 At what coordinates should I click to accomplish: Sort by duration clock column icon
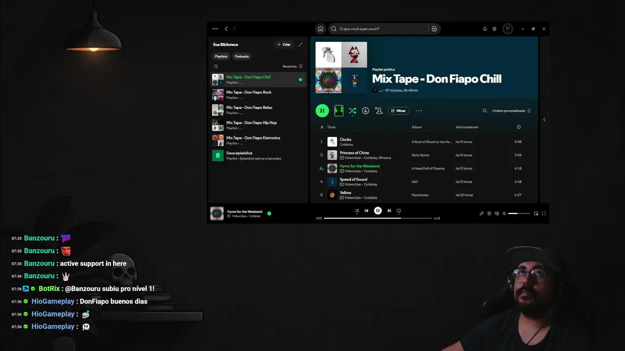[519, 127]
